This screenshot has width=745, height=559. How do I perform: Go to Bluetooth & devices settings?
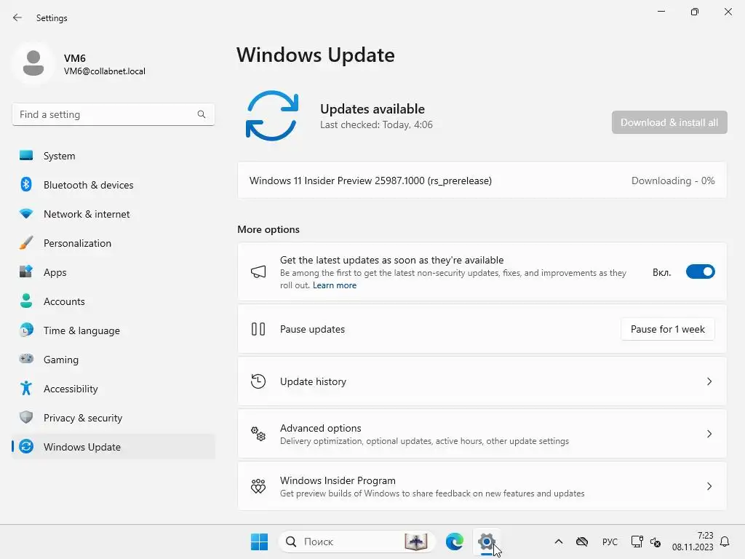113,184
